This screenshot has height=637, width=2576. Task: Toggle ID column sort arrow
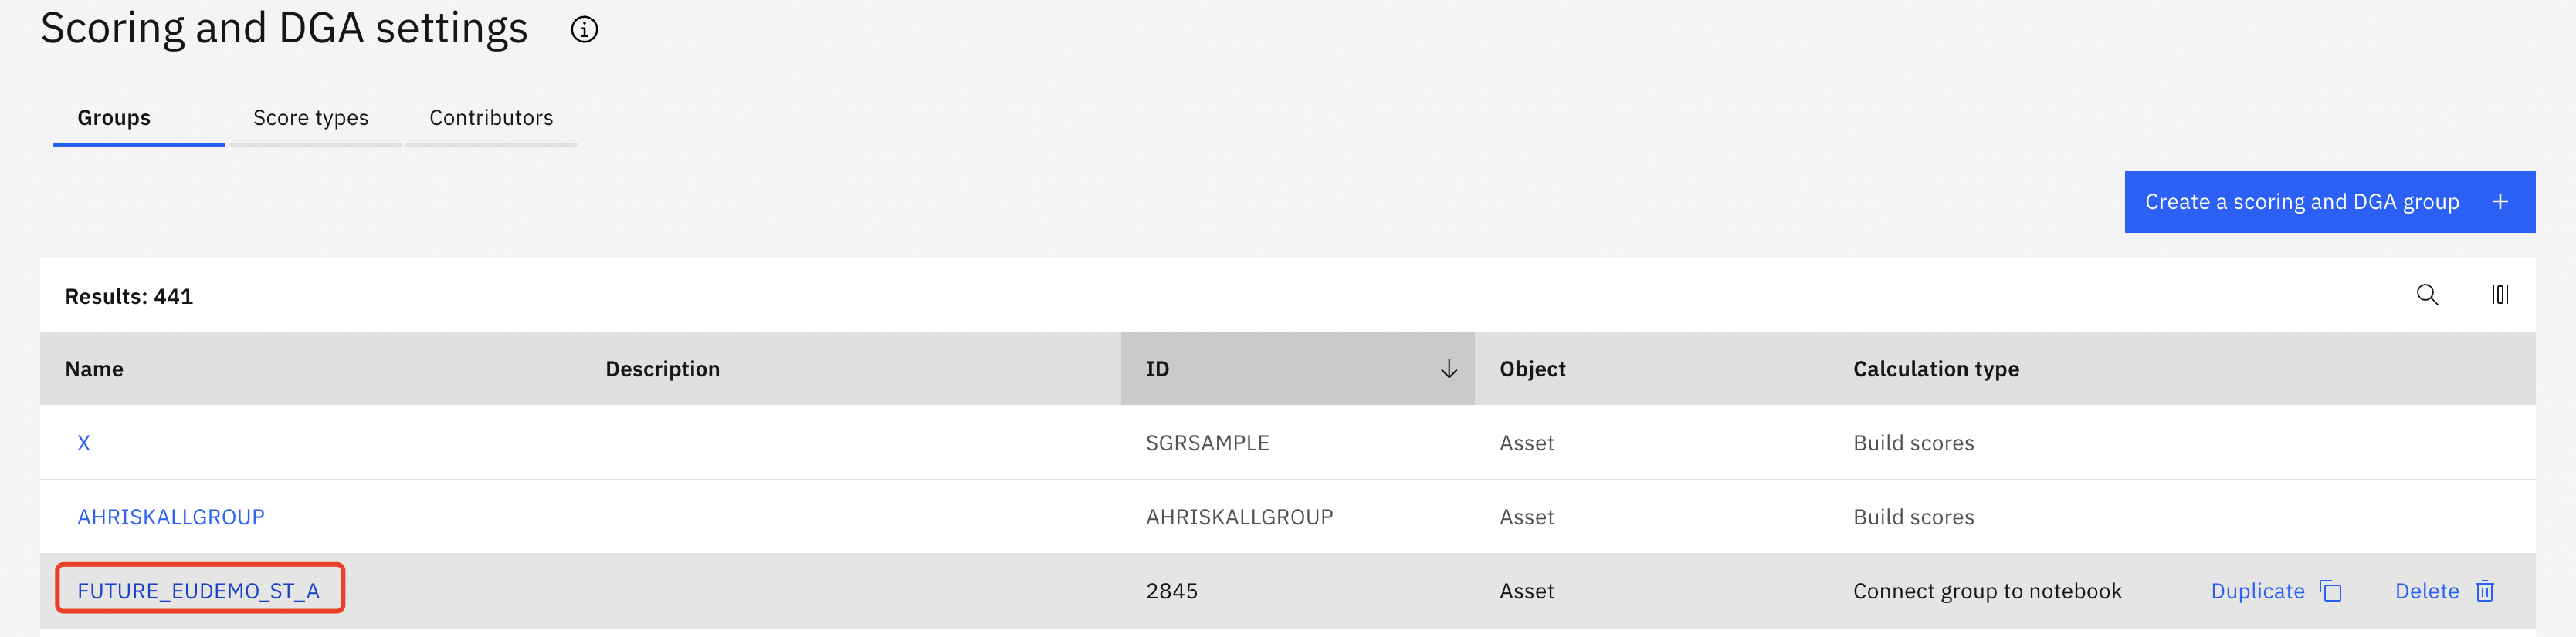point(1448,369)
